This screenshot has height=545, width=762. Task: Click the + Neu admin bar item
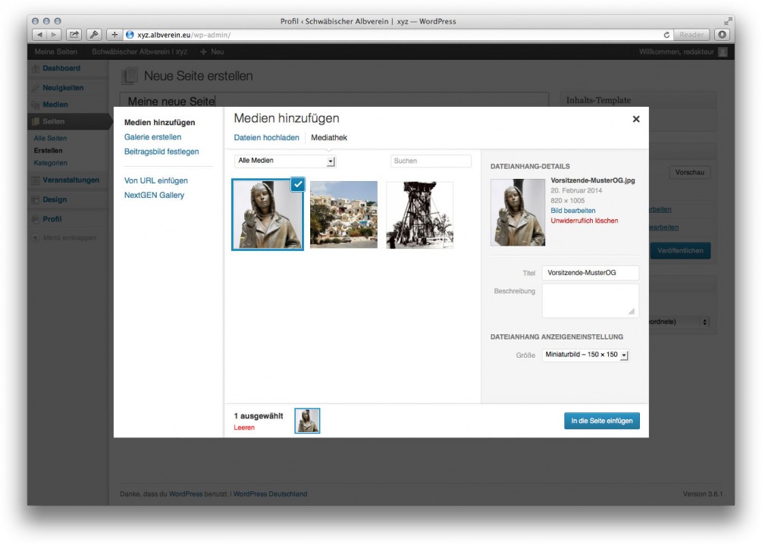click(x=212, y=52)
